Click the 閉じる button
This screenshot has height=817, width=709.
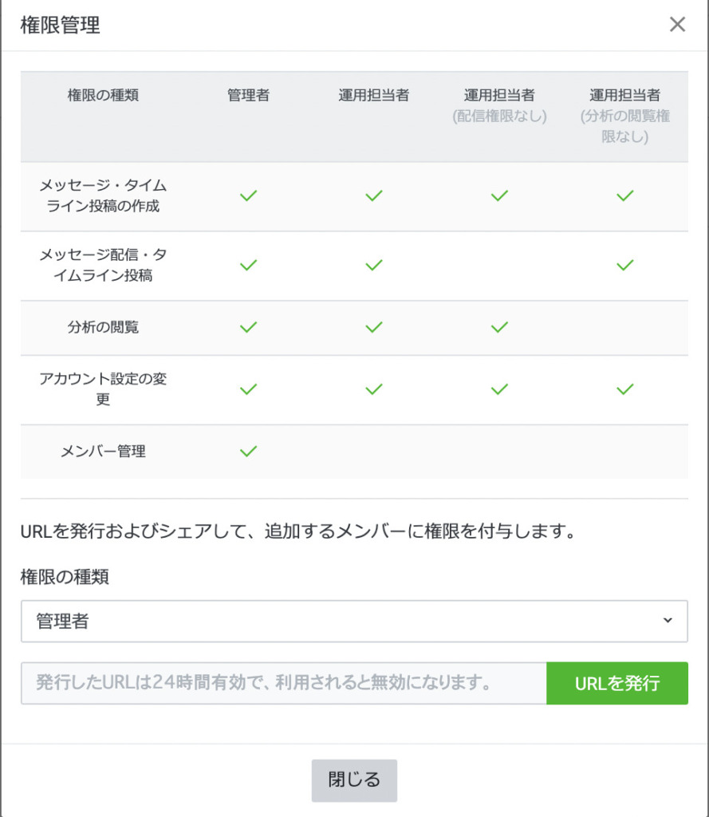coord(354,780)
